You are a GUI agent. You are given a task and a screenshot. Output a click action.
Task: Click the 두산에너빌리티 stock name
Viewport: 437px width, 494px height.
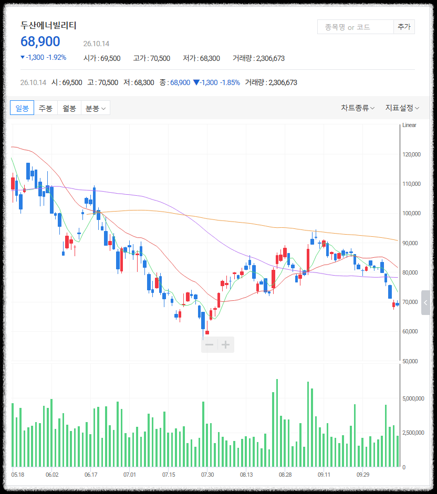48,25
